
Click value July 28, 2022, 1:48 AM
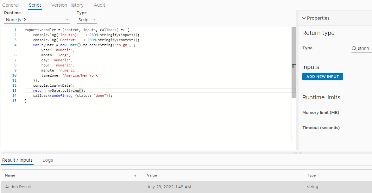click(x=169, y=187)
